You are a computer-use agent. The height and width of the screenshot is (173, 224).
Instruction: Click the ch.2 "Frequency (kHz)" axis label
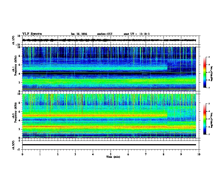click(x=16, y=113)
